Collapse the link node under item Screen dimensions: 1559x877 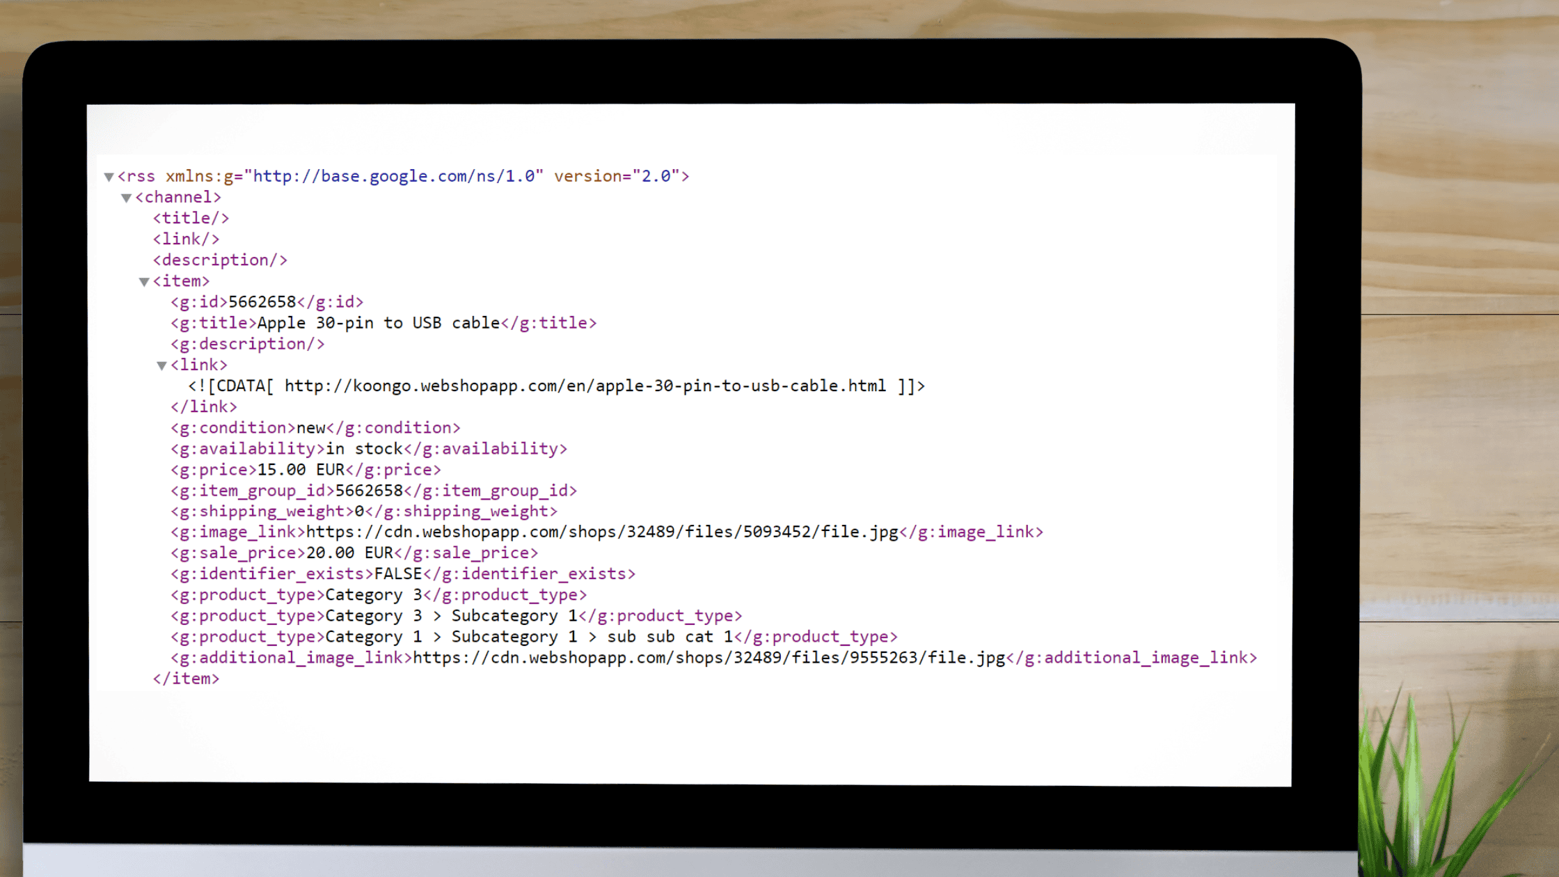pyautogui.click(x=161, y=365)
